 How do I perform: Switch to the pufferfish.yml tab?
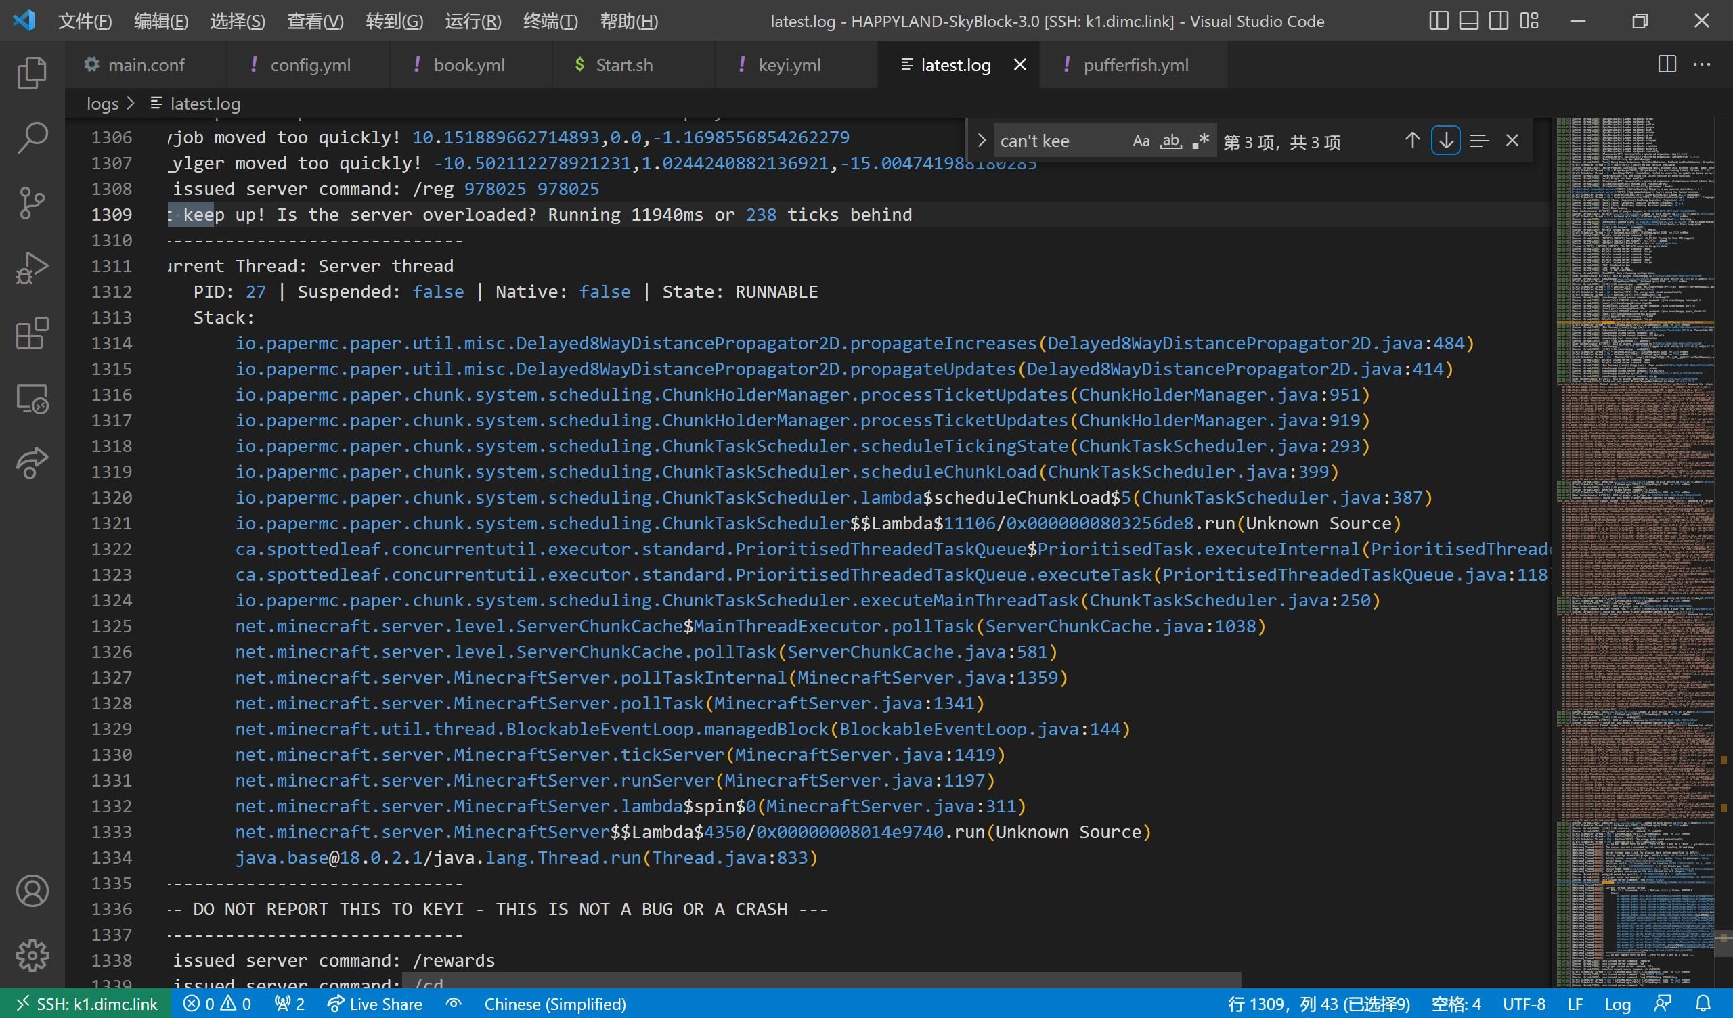pos(1135,65)
